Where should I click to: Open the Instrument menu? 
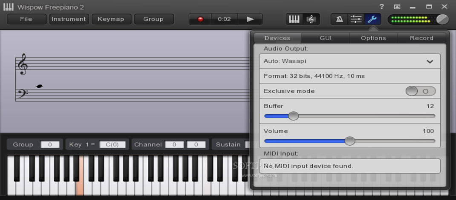pos(69,19)
